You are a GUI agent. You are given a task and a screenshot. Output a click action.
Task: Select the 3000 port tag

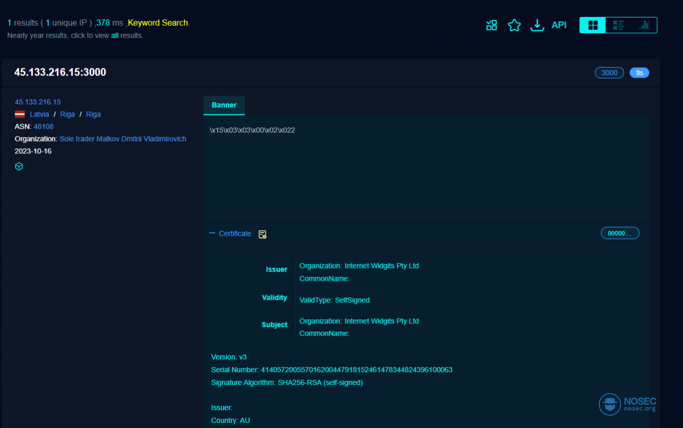[x=609, y=73]
